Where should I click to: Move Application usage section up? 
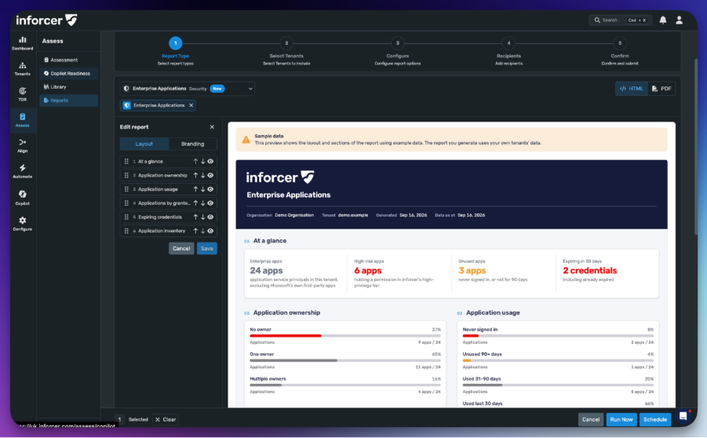[195, 189]
